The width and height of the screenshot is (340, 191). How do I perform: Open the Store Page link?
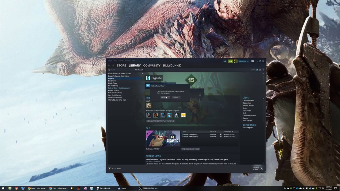(x=246, y=111)
